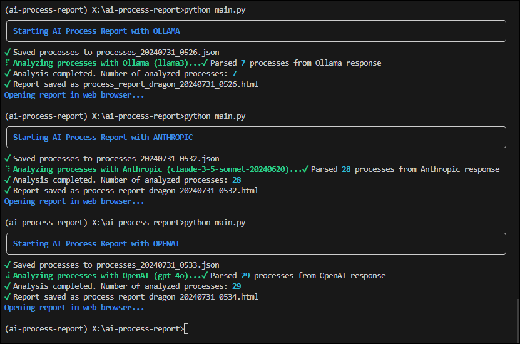520x344 pixels.
Task: Click 'python main.py' command above OPENAI banner
Action: 125,223
